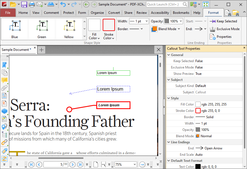The height and width of the screenshot is (169, 247).
Task: Apply the Yellow callout style
Action: click(x=69, y=29)
